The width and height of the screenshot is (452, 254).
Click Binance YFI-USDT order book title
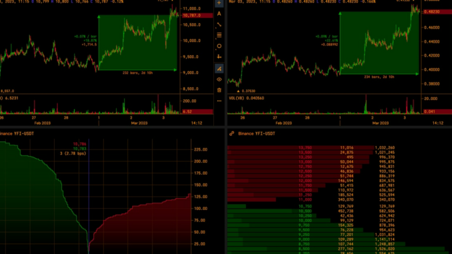pos(256,133)
